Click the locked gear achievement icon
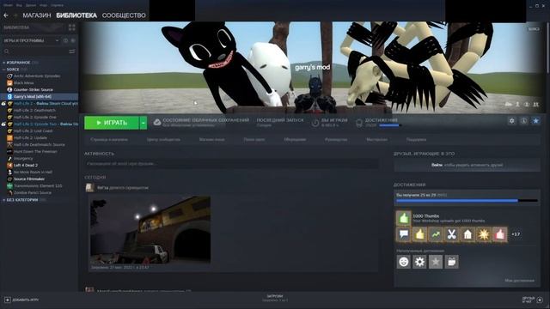The width and height of the screenshot is (550, 309). pos(419,262)
